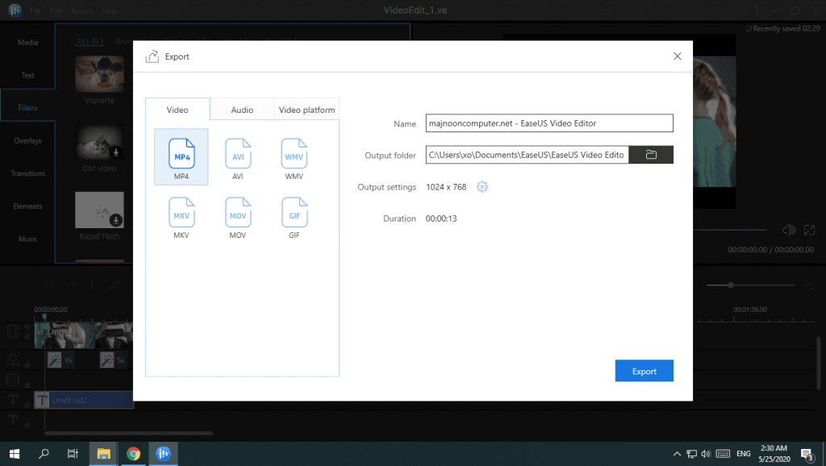
Task: Open the File menu
Action: (x=35, y=10)
